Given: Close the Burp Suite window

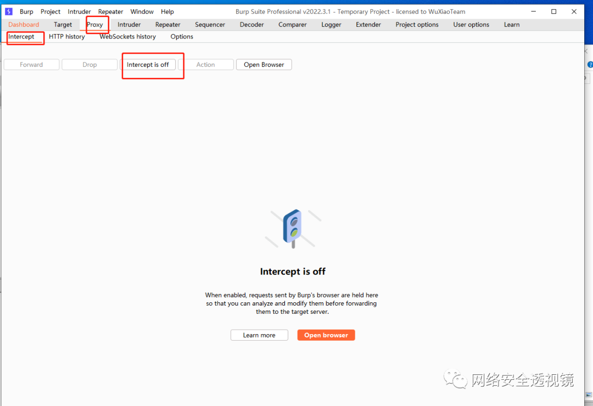Looking at the screenshot, I should click(574, 12).
